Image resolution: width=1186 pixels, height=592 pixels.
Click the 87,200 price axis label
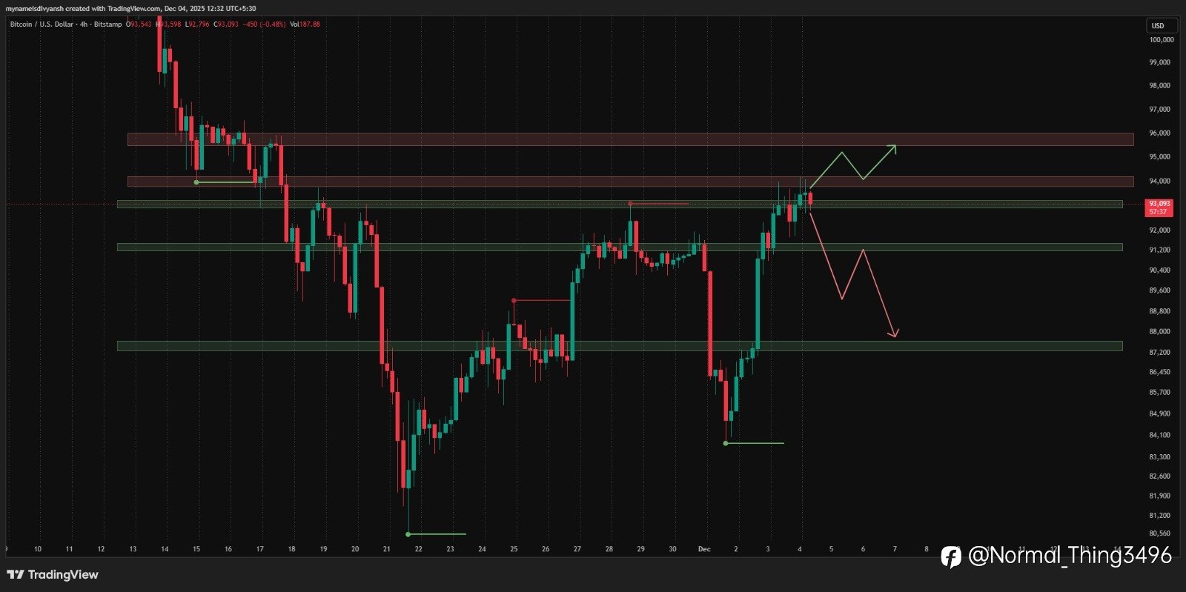(1160, 352)
